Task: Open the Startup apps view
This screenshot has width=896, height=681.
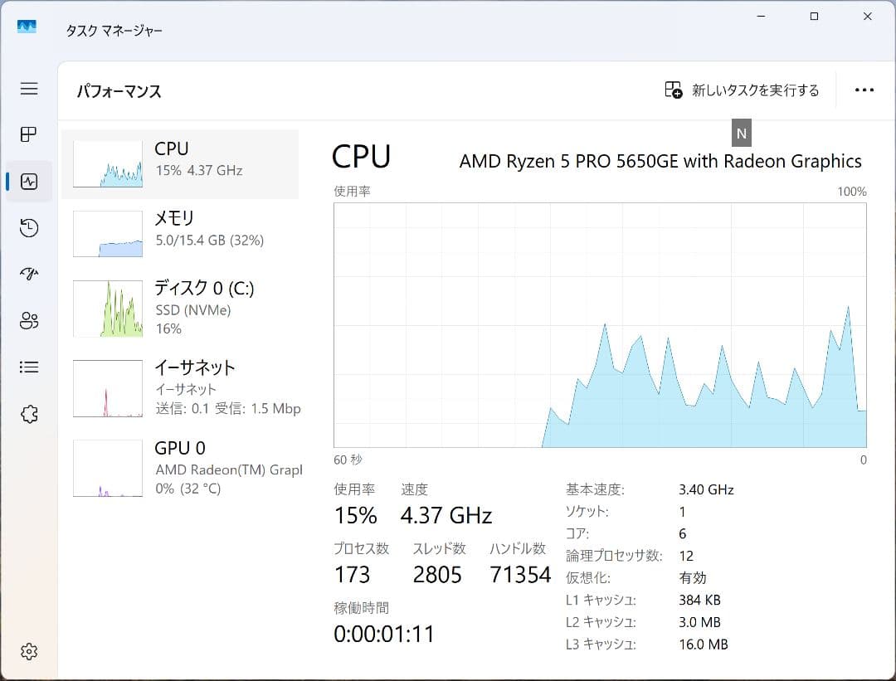Action: click(28, 274)
